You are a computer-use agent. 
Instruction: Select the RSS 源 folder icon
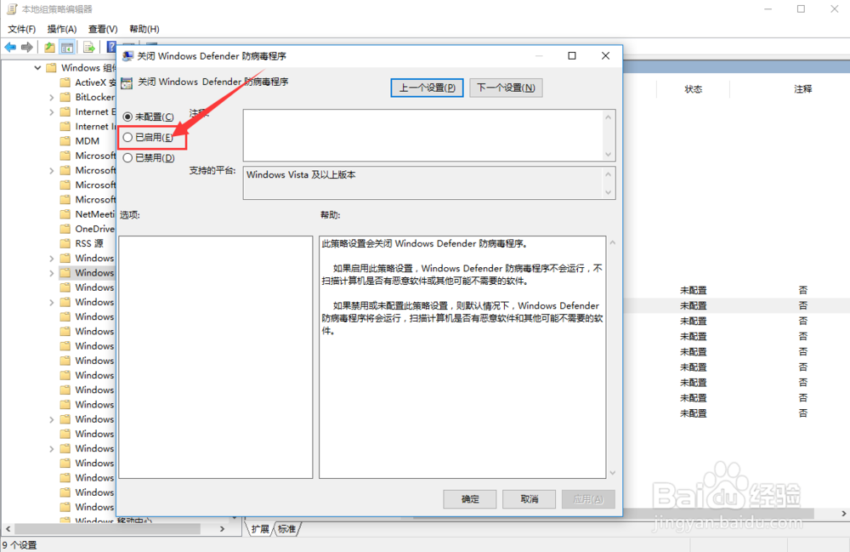pyautogui.click(x=65, y=243)
